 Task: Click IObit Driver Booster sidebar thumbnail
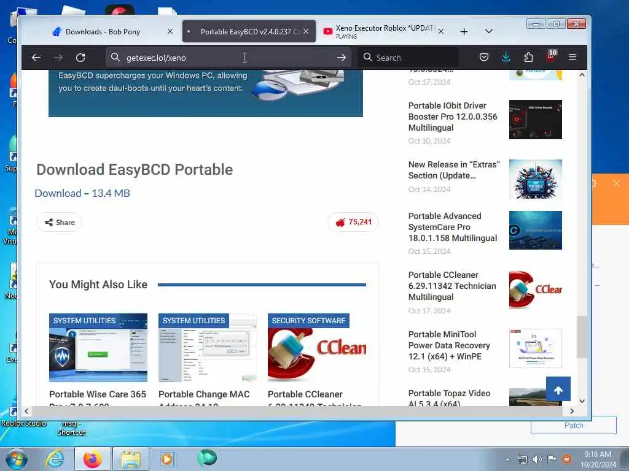tap(535, 120)
